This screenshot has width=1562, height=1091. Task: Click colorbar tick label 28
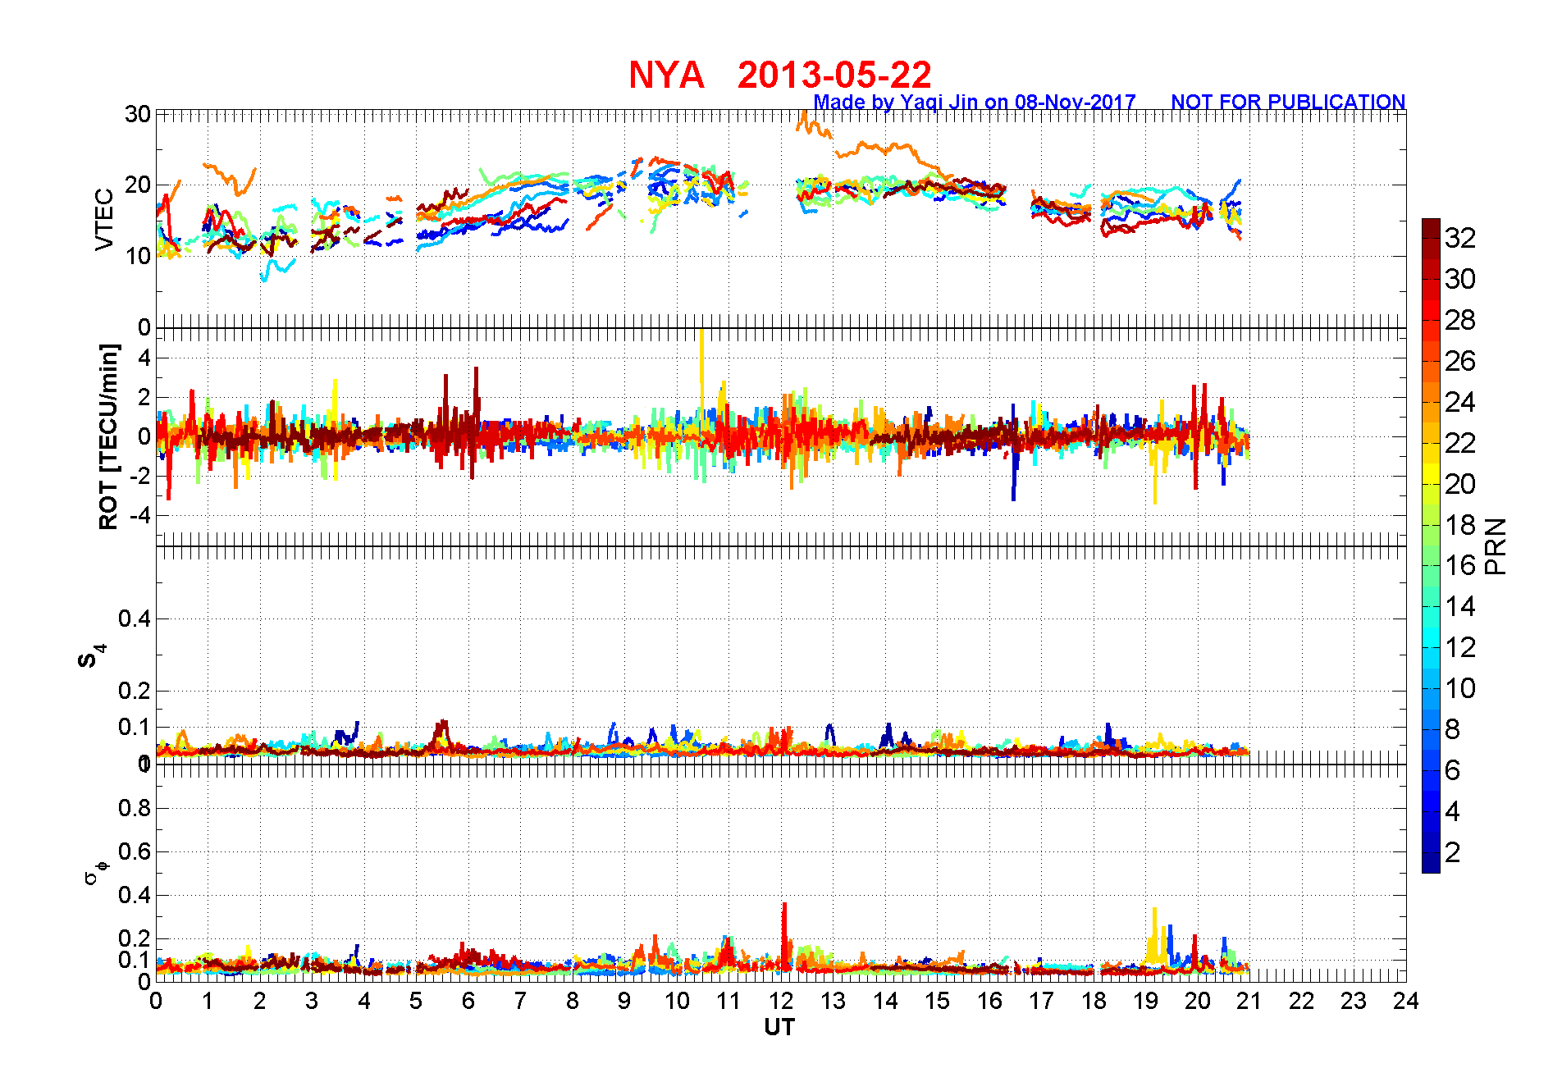pos(1460,320)
